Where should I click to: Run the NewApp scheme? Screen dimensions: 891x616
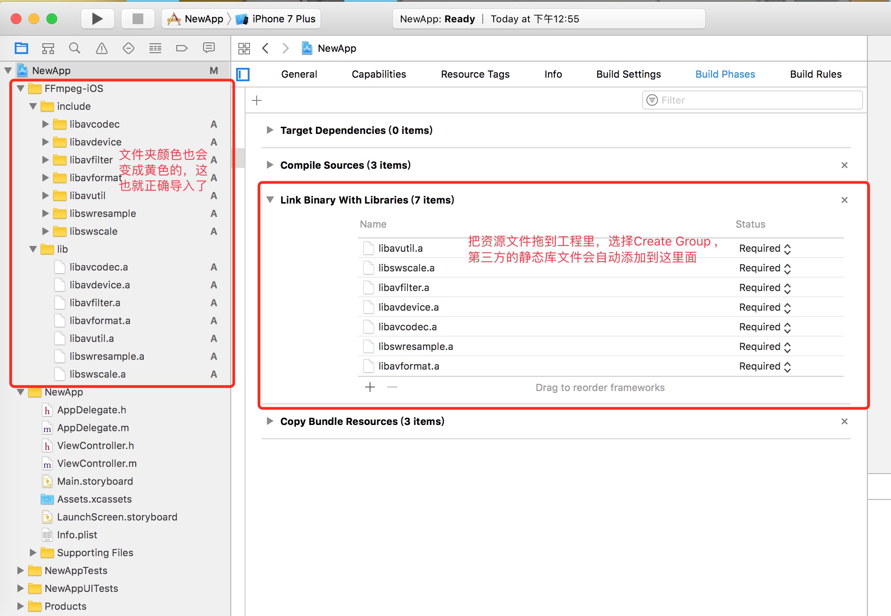pyautogui.click(x=97, y=18)
